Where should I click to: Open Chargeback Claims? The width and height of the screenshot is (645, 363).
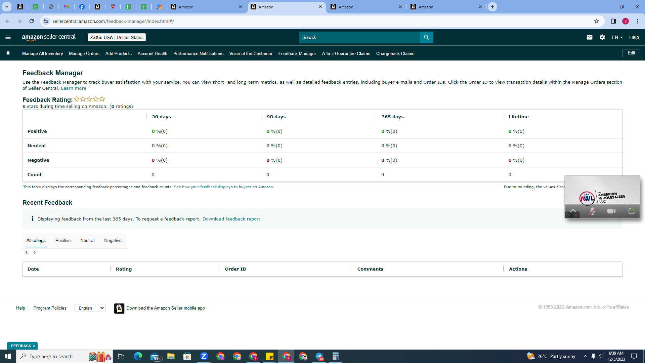coord(395,53)
